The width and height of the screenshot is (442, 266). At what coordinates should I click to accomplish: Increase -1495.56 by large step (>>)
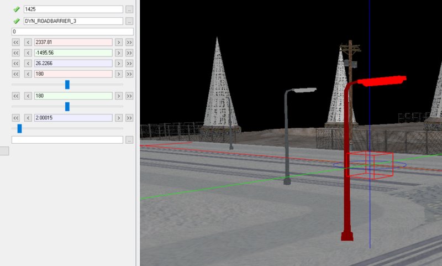pos(129,53)
